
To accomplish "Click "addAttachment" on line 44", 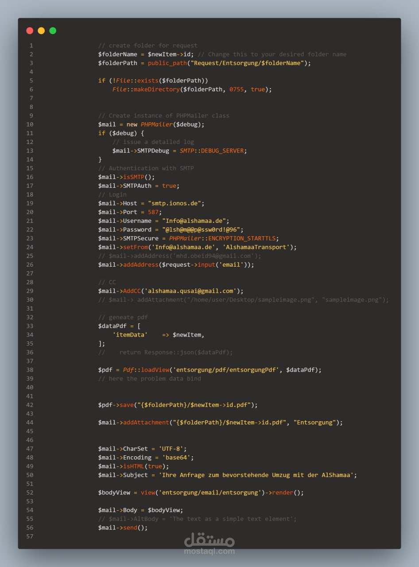I will (146, 422).
